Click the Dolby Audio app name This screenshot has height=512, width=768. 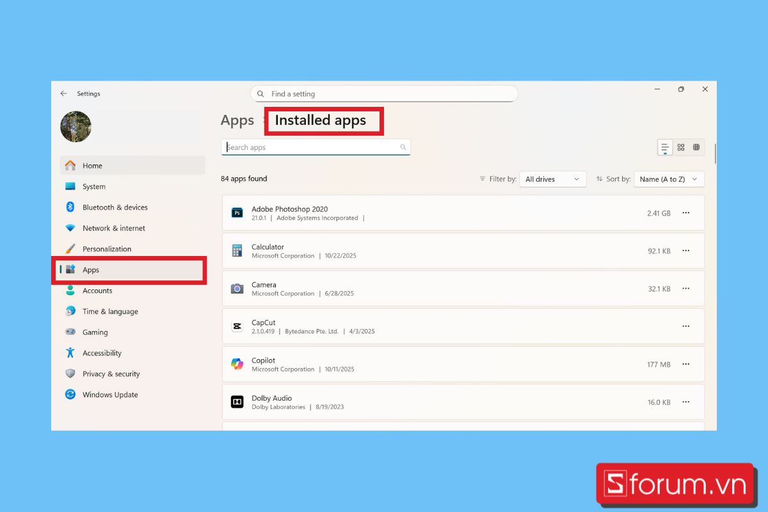coord(272,398)
